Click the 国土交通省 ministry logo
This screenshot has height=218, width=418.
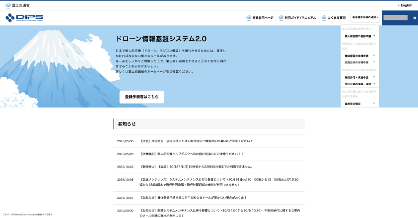(17, 5)
